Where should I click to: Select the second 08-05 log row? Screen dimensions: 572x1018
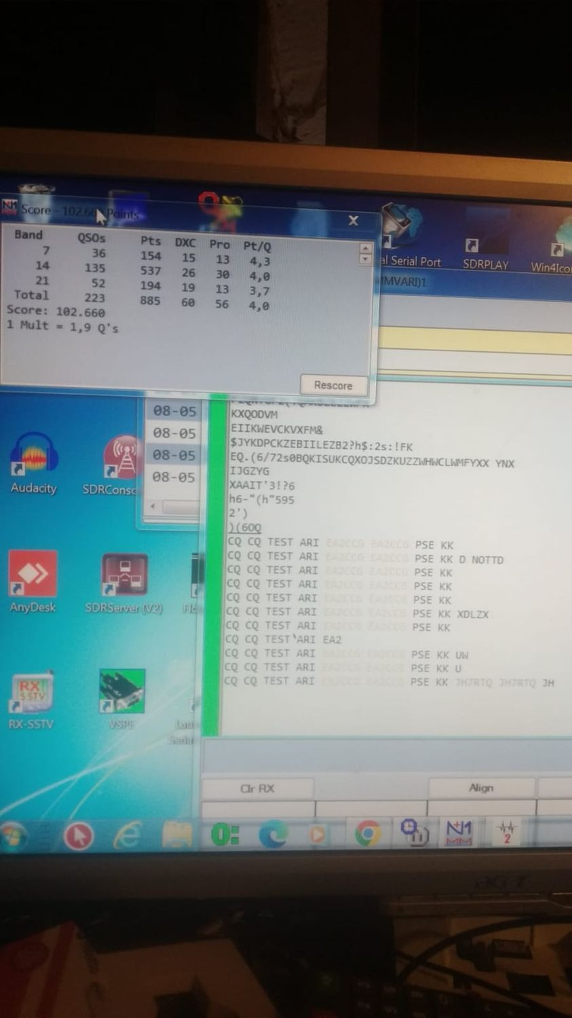tap(174, 433)
